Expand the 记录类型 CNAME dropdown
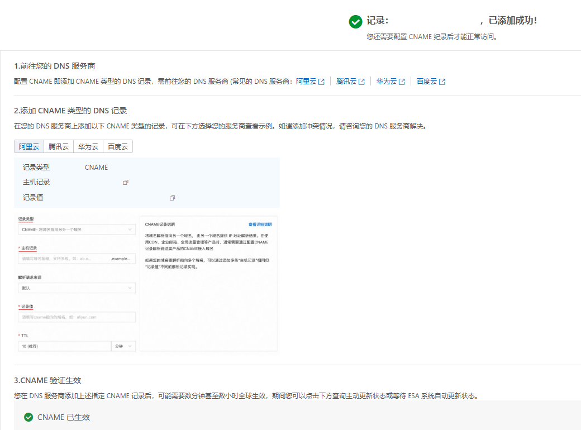 77,230
